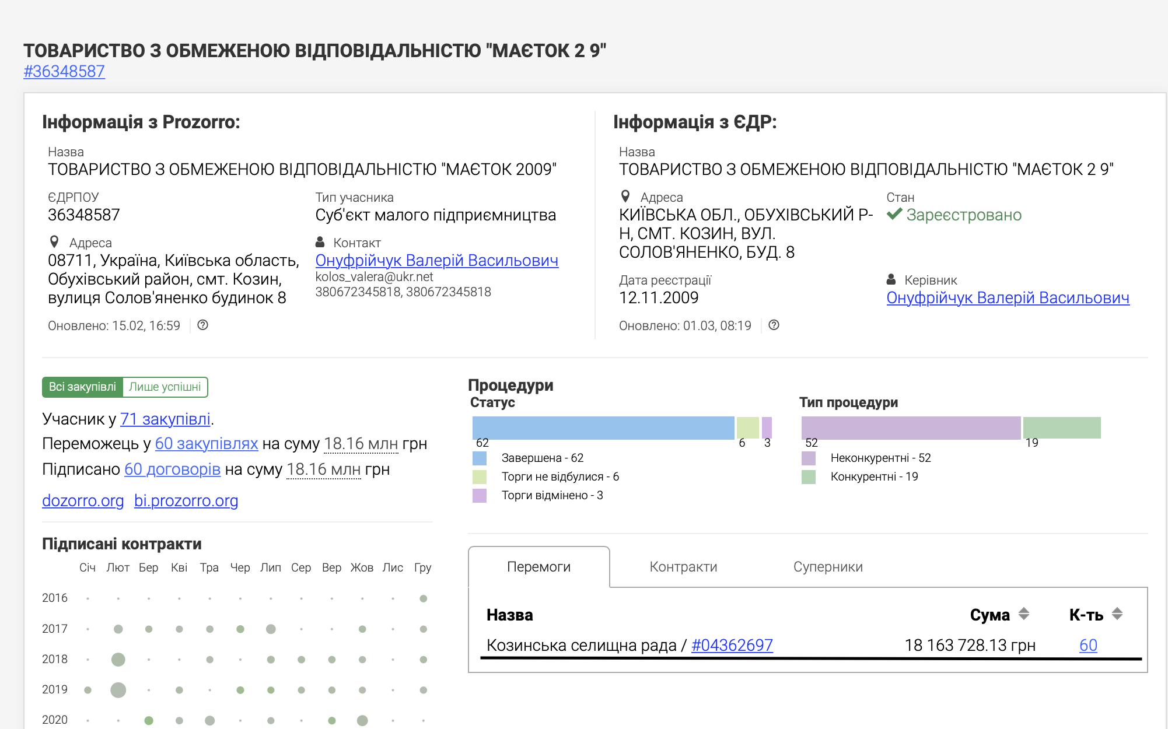Select the Всі закупівлі toggle
Viewport: 1168px width, 729px height.
click(x=82, y=387)
